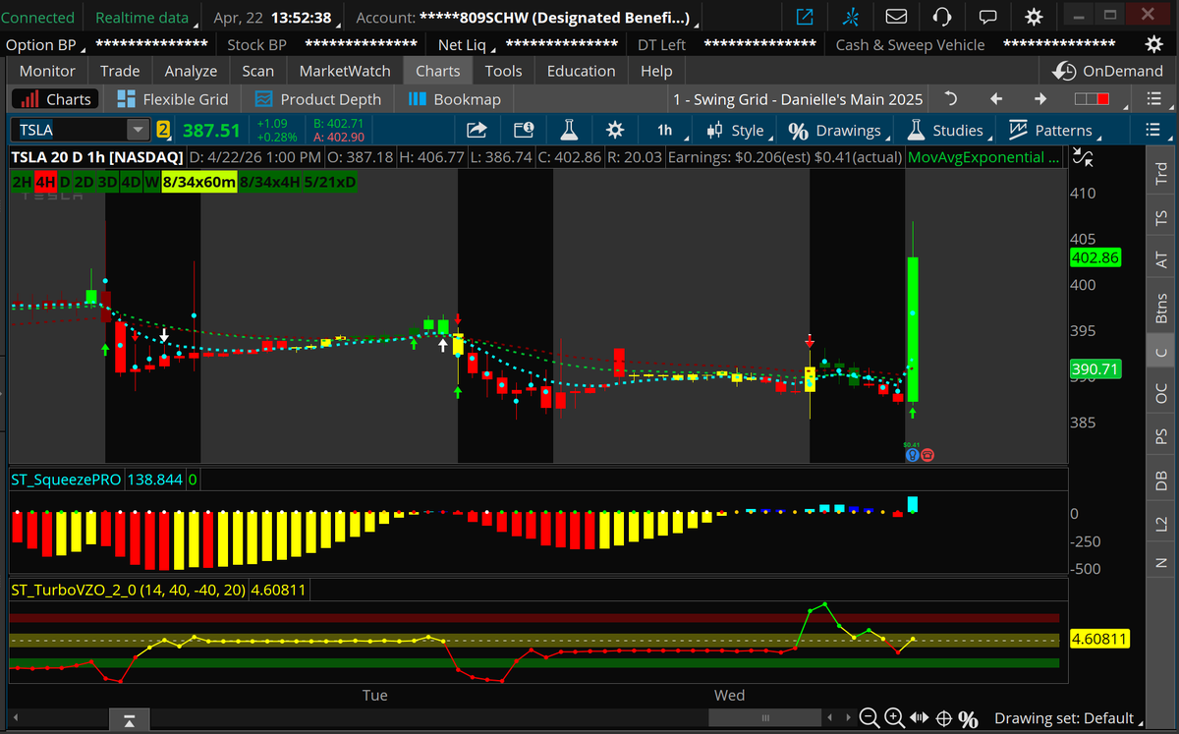Image resolution: width=1179 pixels, height=734 pixels.
Task: Open the TSLA symbol dropdown arrow
Action: pos(137,130)
